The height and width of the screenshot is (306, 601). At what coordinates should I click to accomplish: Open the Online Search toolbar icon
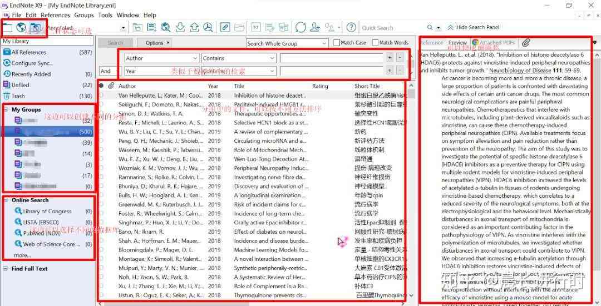tap(166, 27)
